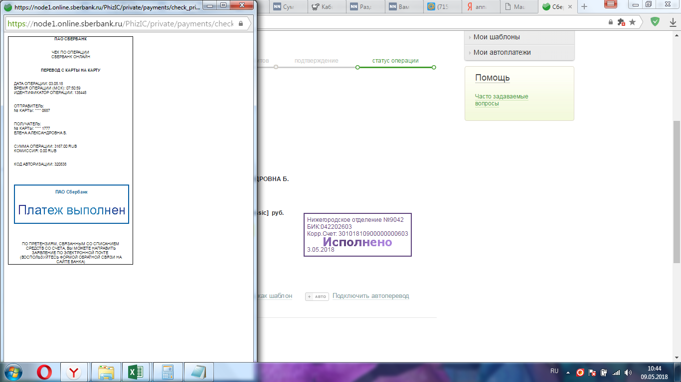Click the 'авто' badge icon
681x382 pixels.
point(317,296)
